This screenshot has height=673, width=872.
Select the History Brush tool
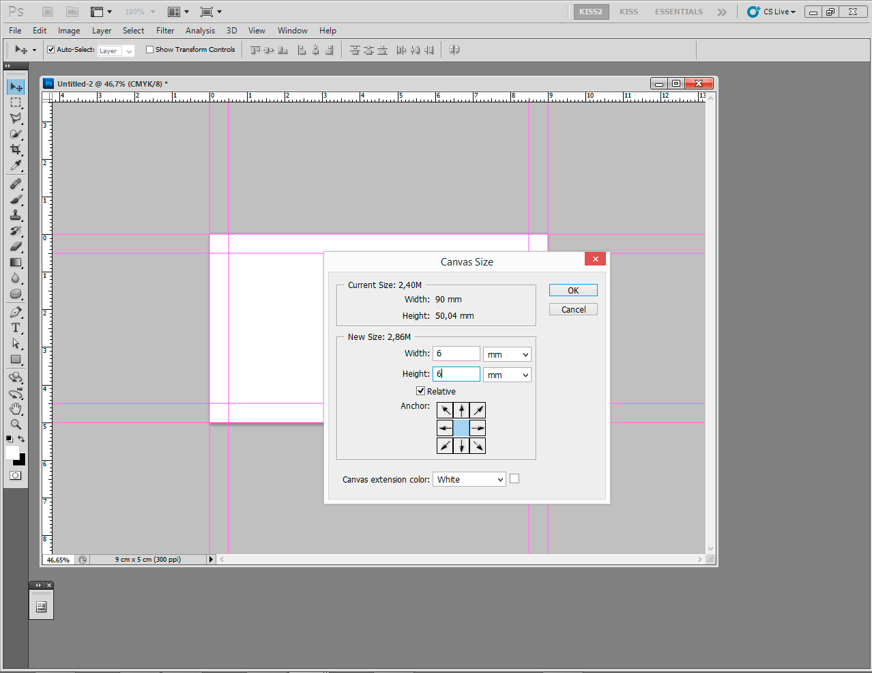point(16,231)
